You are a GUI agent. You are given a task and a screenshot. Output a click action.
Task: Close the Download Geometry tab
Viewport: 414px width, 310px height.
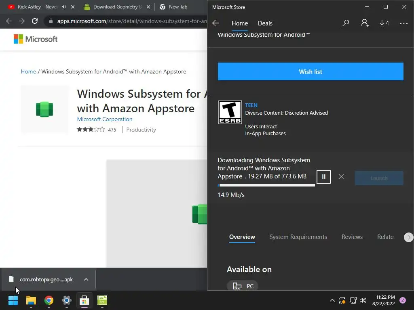[148, 7]
